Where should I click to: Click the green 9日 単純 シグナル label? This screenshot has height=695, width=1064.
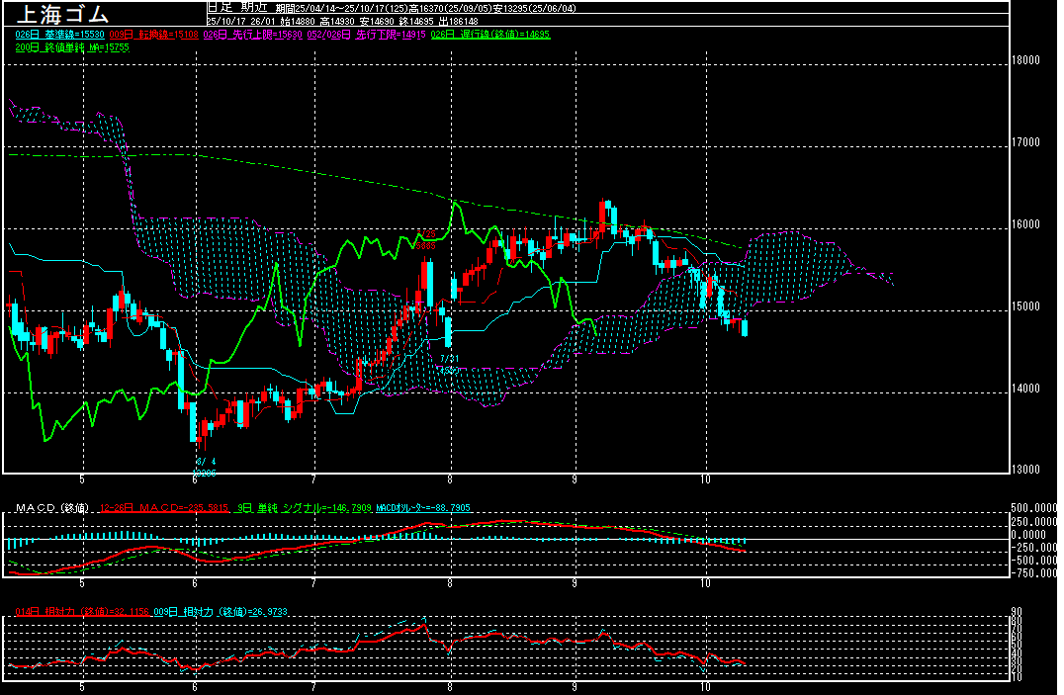(305, 508)
